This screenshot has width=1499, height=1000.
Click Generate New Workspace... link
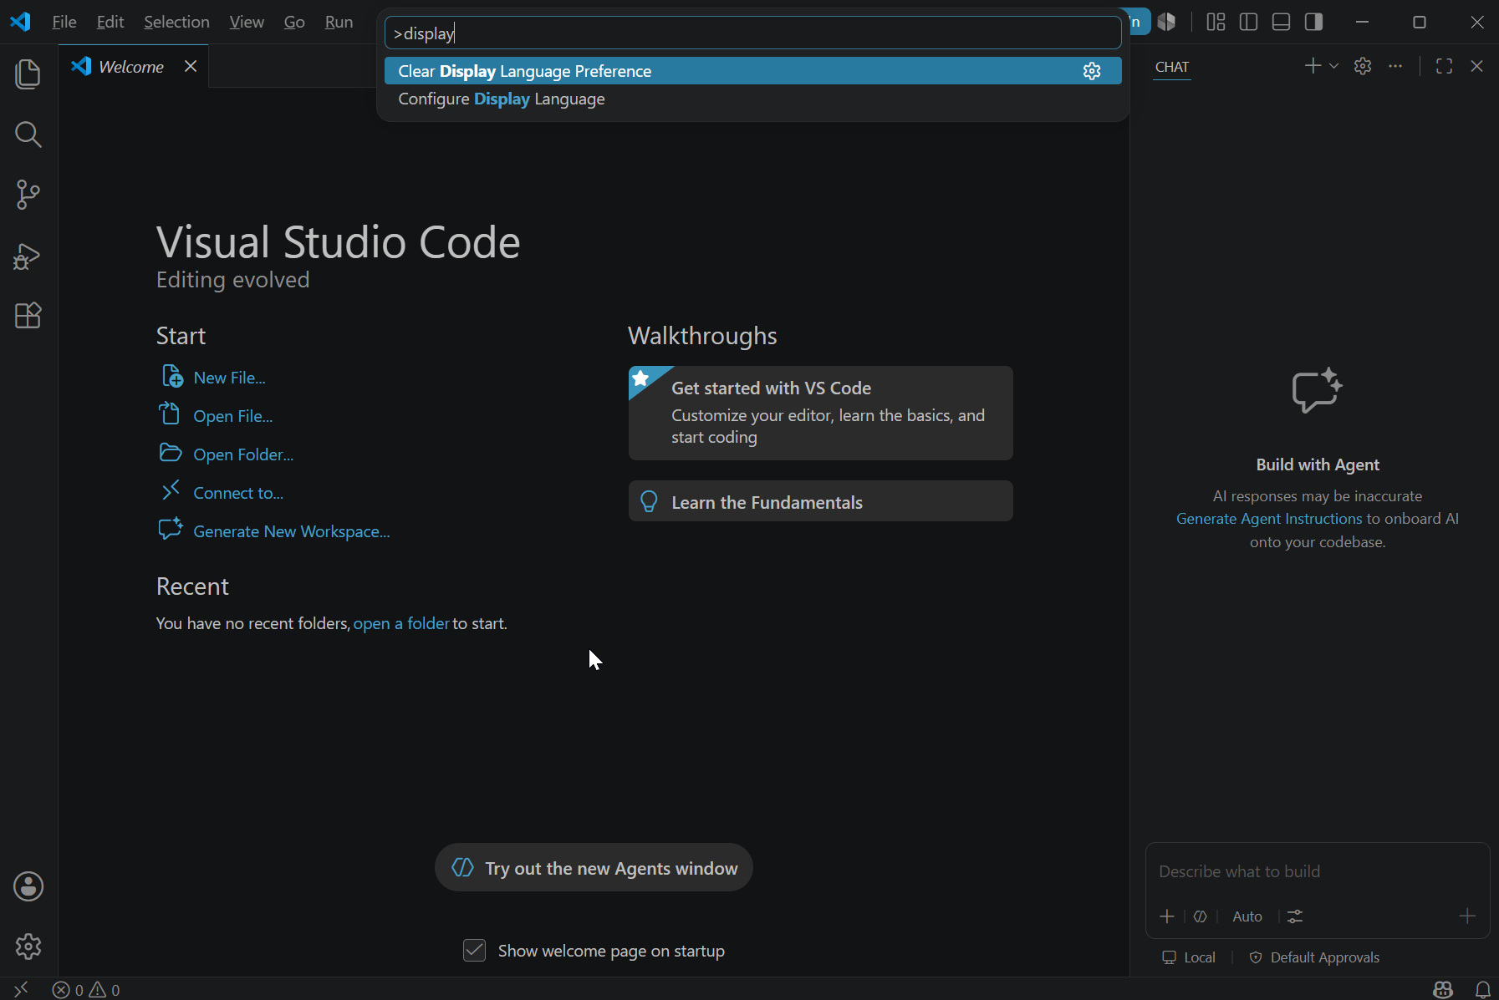[291, 531]
